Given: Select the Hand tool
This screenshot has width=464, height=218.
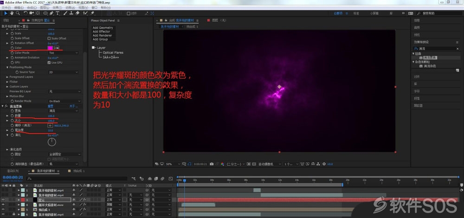Looking at the screenshot, I should (x=12, y=13).
